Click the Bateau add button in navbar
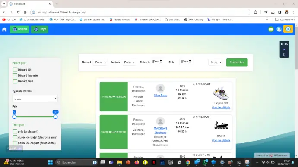Viewport: 298px width, 167px height. pyautogui.click(x=19, y=29)
